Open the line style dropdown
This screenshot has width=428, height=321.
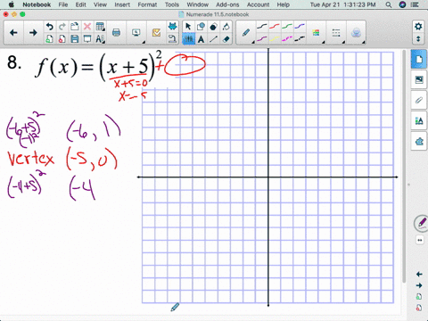point(336,33)
